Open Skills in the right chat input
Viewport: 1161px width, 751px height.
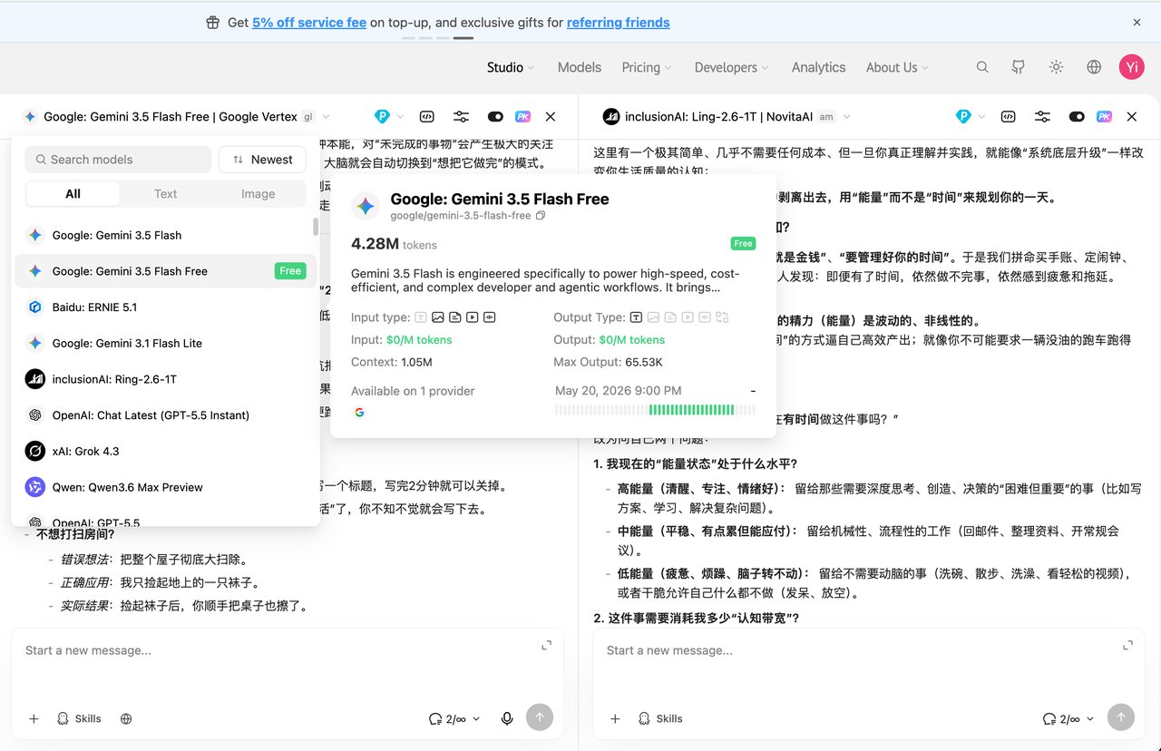(660, 718)
